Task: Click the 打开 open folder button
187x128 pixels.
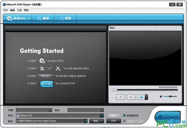Action: coord(114,121)
